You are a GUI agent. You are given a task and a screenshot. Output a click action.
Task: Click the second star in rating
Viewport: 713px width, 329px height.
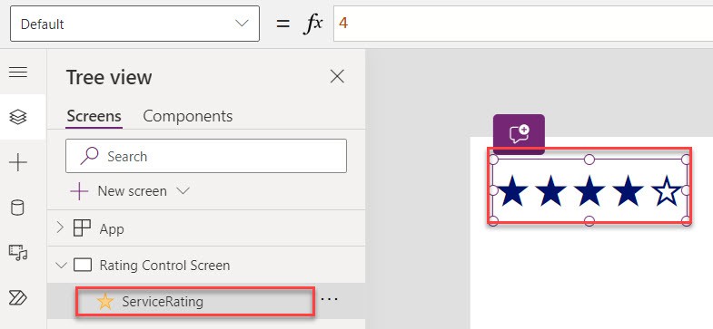(x=550, y=191)
